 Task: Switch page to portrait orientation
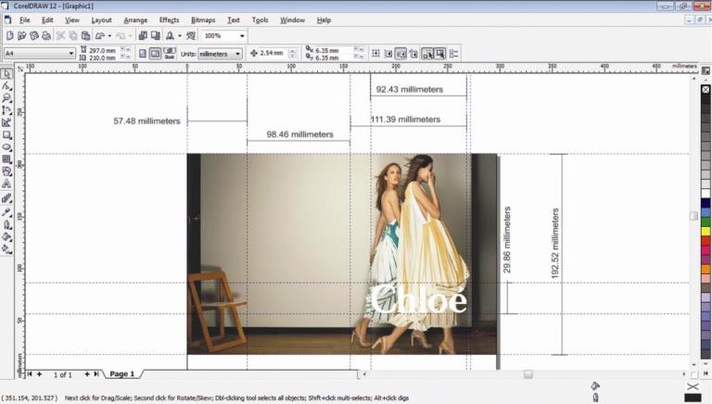pos(143,54)
